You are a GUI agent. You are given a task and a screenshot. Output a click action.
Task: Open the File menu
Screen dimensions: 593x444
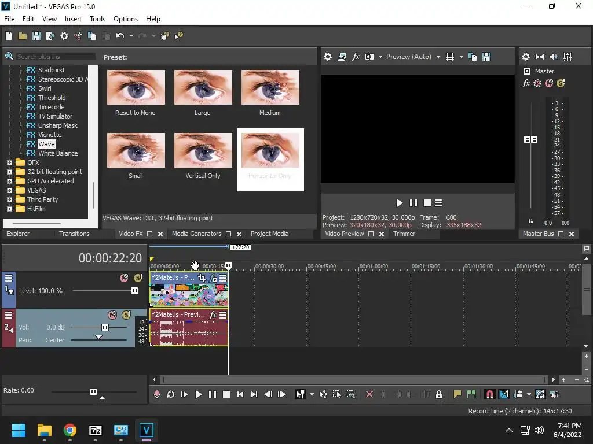pyautogui.click(x=9, y=19)
